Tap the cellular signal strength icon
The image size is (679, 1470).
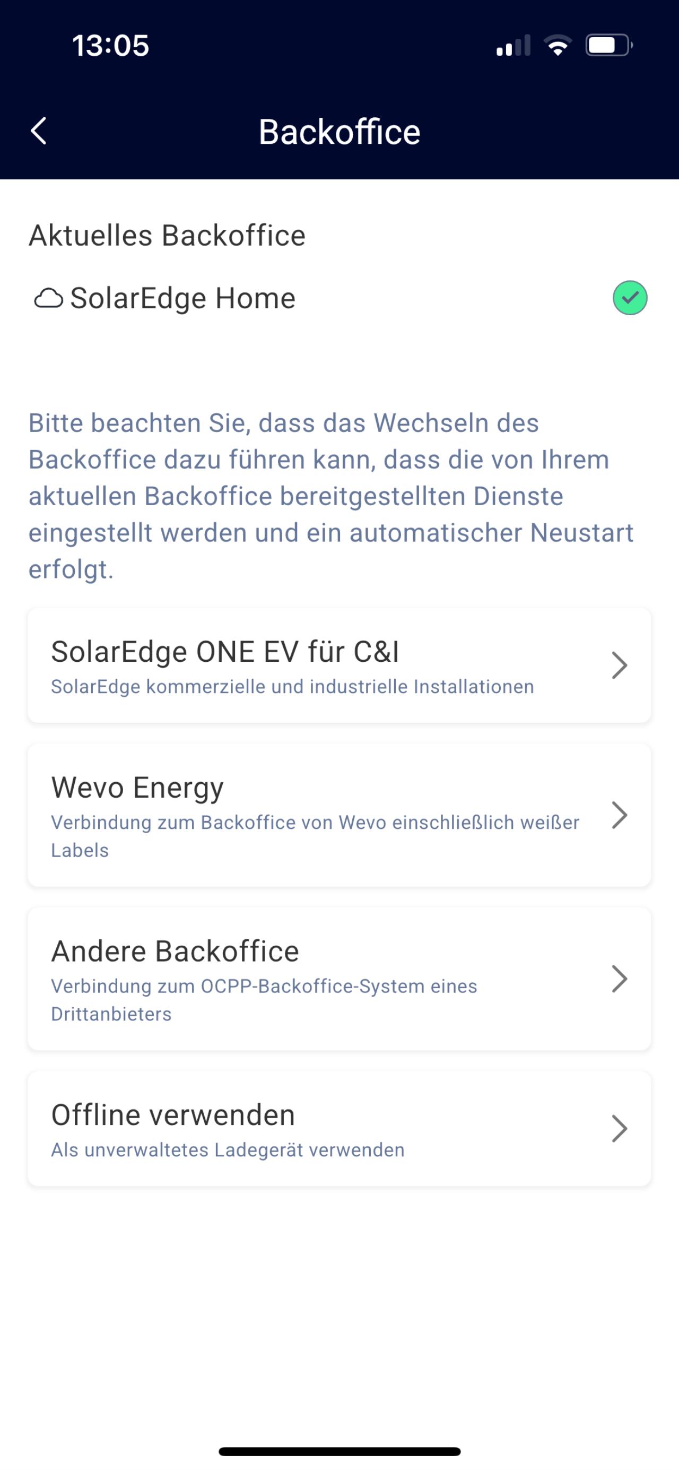(x=513, y=46)
